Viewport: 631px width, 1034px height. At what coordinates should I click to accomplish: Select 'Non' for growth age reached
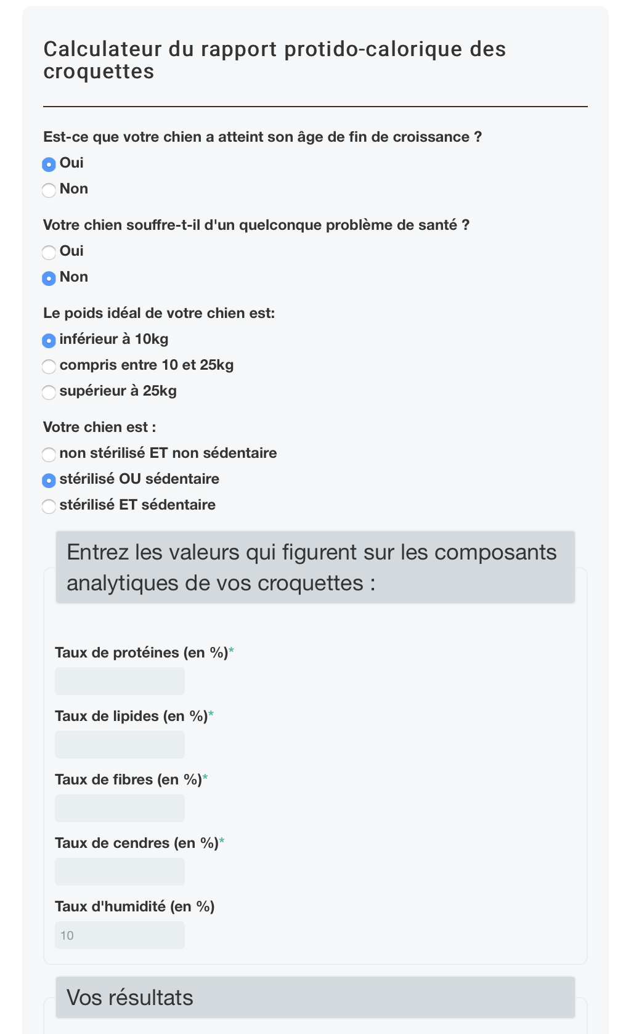pyautogui.click(x=49, y=190)
